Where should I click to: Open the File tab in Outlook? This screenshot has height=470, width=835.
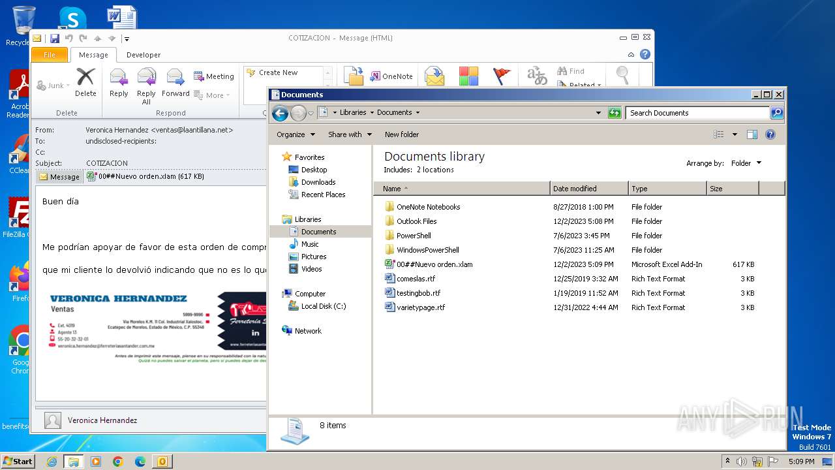(50, 55)
